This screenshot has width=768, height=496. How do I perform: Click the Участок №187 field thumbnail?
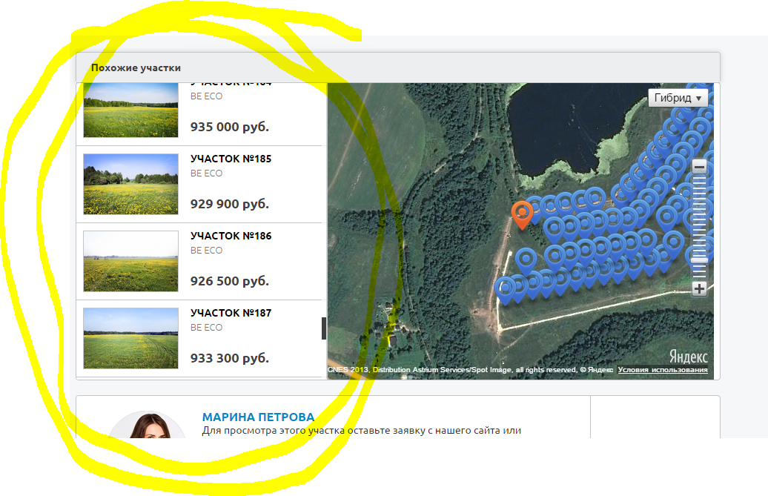tap(130, 338)
